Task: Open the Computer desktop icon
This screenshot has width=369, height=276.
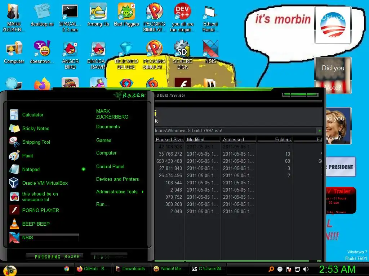Action: pos(14,52)
